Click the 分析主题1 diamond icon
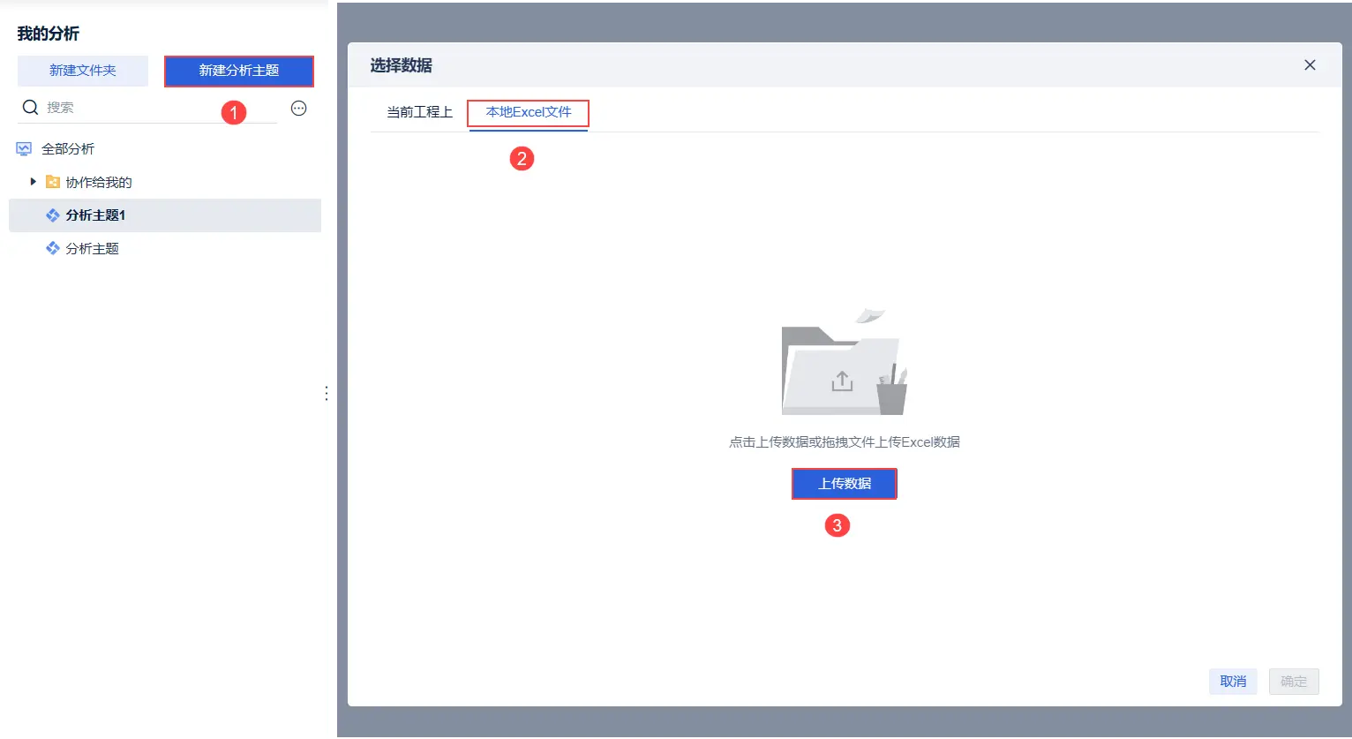1352x739 pixels. pyautogui.click(x=53, y=215)
